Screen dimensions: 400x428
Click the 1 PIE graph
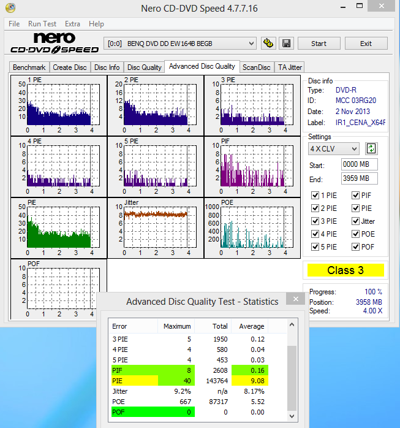click(x=59, y=105)
